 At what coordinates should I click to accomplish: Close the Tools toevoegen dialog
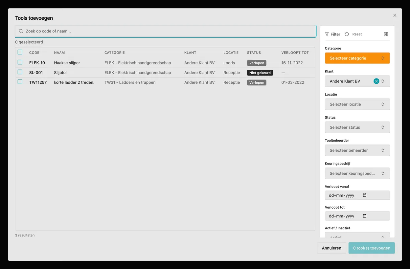point(395,15)
